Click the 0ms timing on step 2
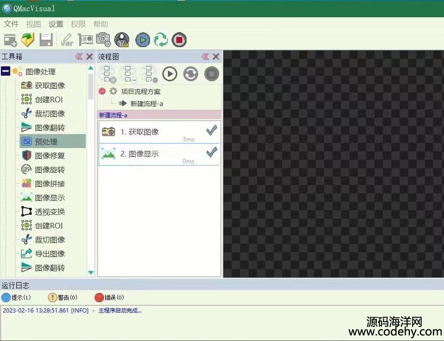 click(x=188, y=161)
